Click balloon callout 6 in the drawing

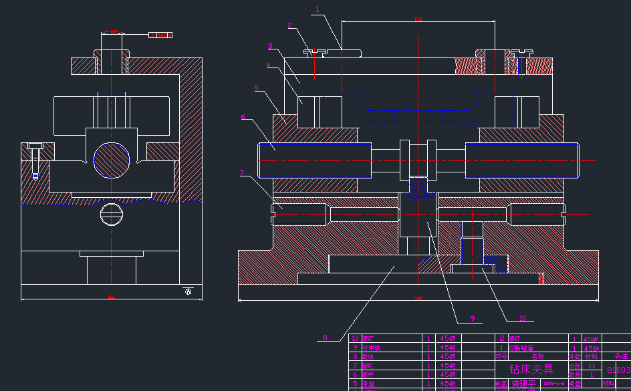coord(243,117)
